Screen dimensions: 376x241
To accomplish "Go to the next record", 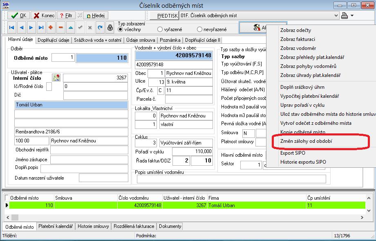I will point(31,27).
